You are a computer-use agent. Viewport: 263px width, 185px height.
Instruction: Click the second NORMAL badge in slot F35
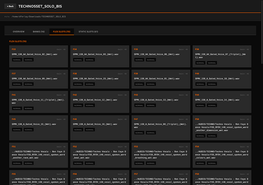tap(151, 60)
